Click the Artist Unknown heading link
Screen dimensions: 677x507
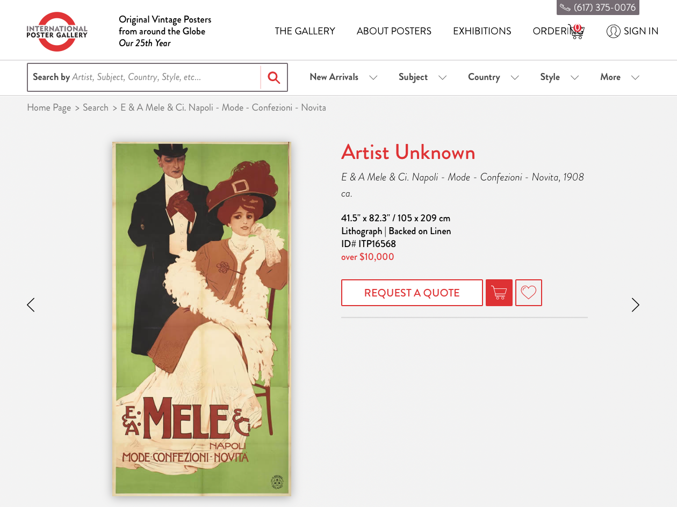[x=408, y=153]
